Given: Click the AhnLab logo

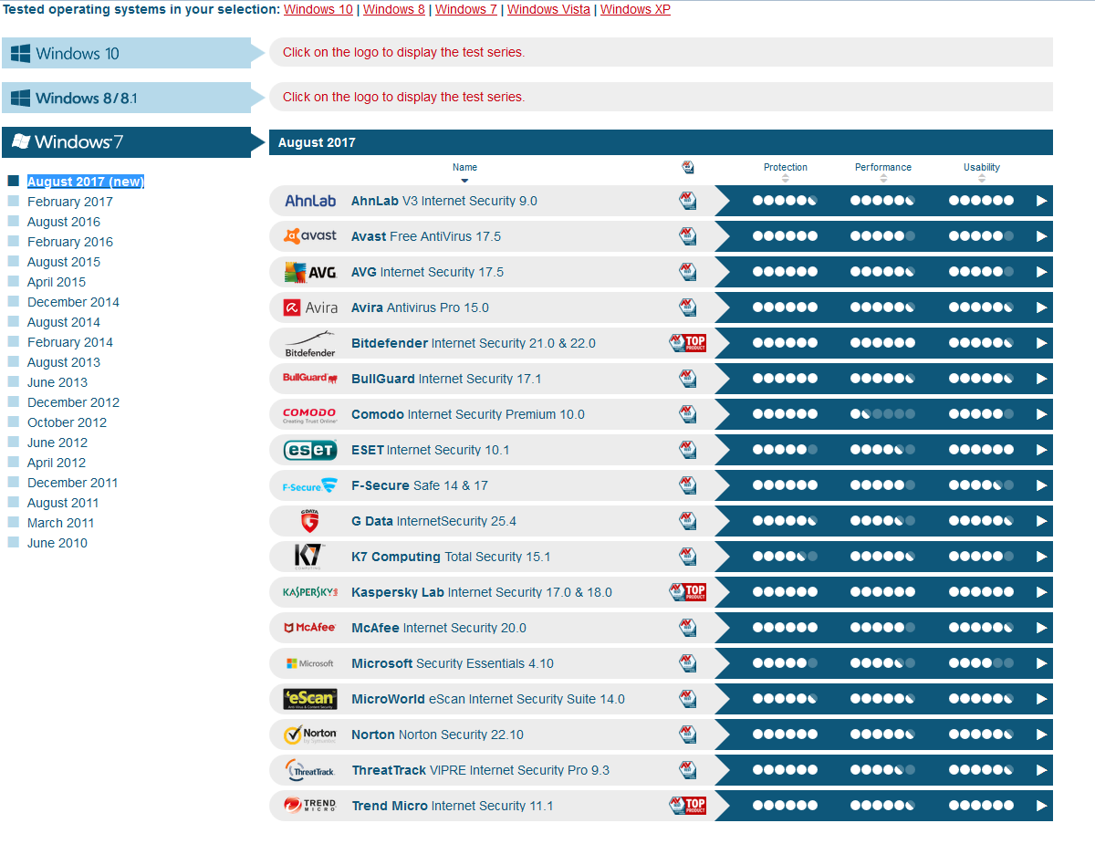Looking at the screenshot, I should coord(310,201).
